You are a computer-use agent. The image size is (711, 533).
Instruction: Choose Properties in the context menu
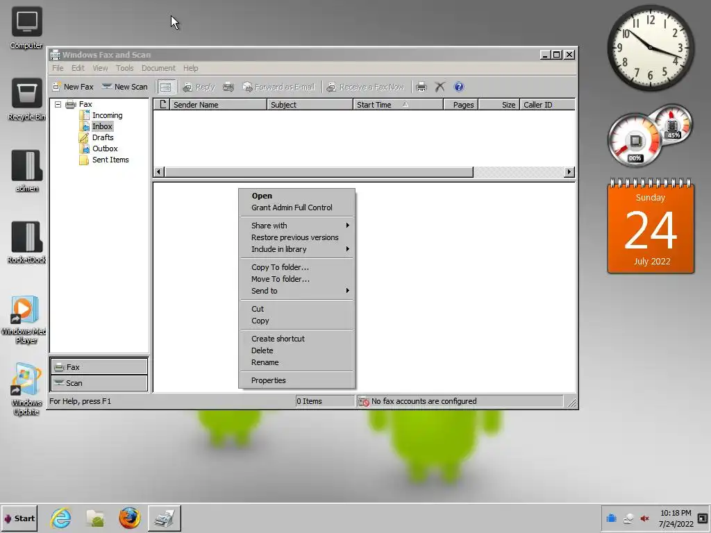click(x=296, y=381)
